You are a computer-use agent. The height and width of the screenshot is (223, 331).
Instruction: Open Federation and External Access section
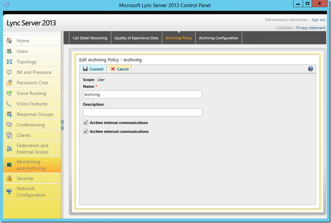[x=32, y=148]
